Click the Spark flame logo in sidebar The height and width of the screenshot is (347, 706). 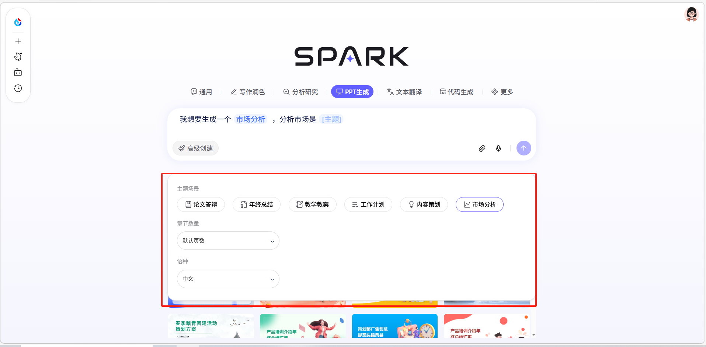18,22
